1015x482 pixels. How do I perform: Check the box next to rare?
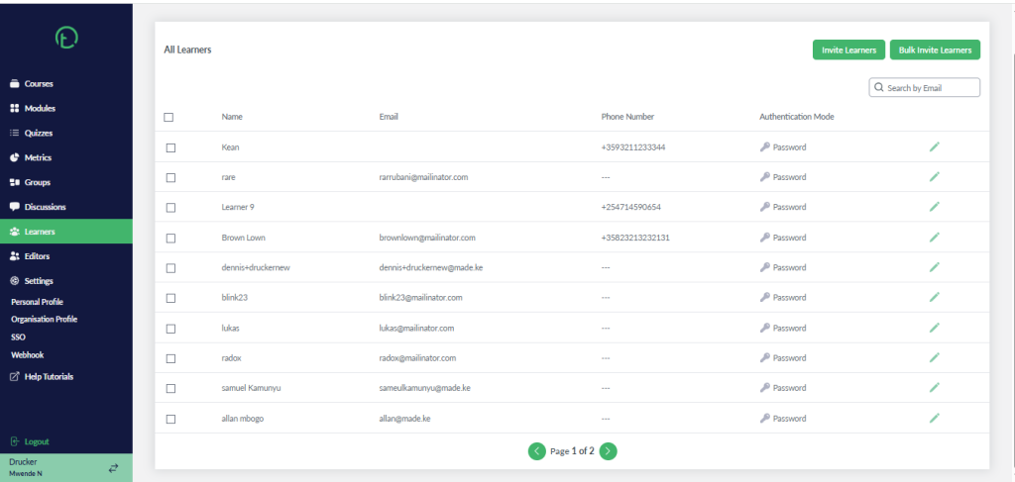tap(170, 178)
